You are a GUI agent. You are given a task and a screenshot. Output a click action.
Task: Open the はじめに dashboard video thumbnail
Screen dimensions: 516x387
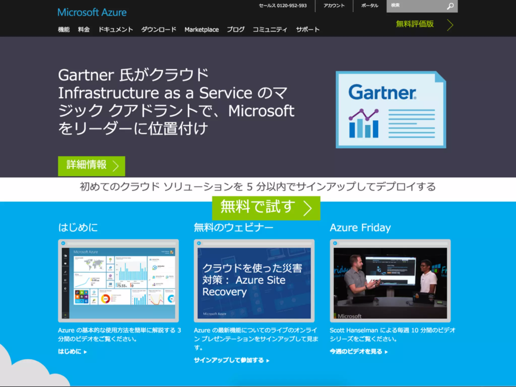coord(118,281)
